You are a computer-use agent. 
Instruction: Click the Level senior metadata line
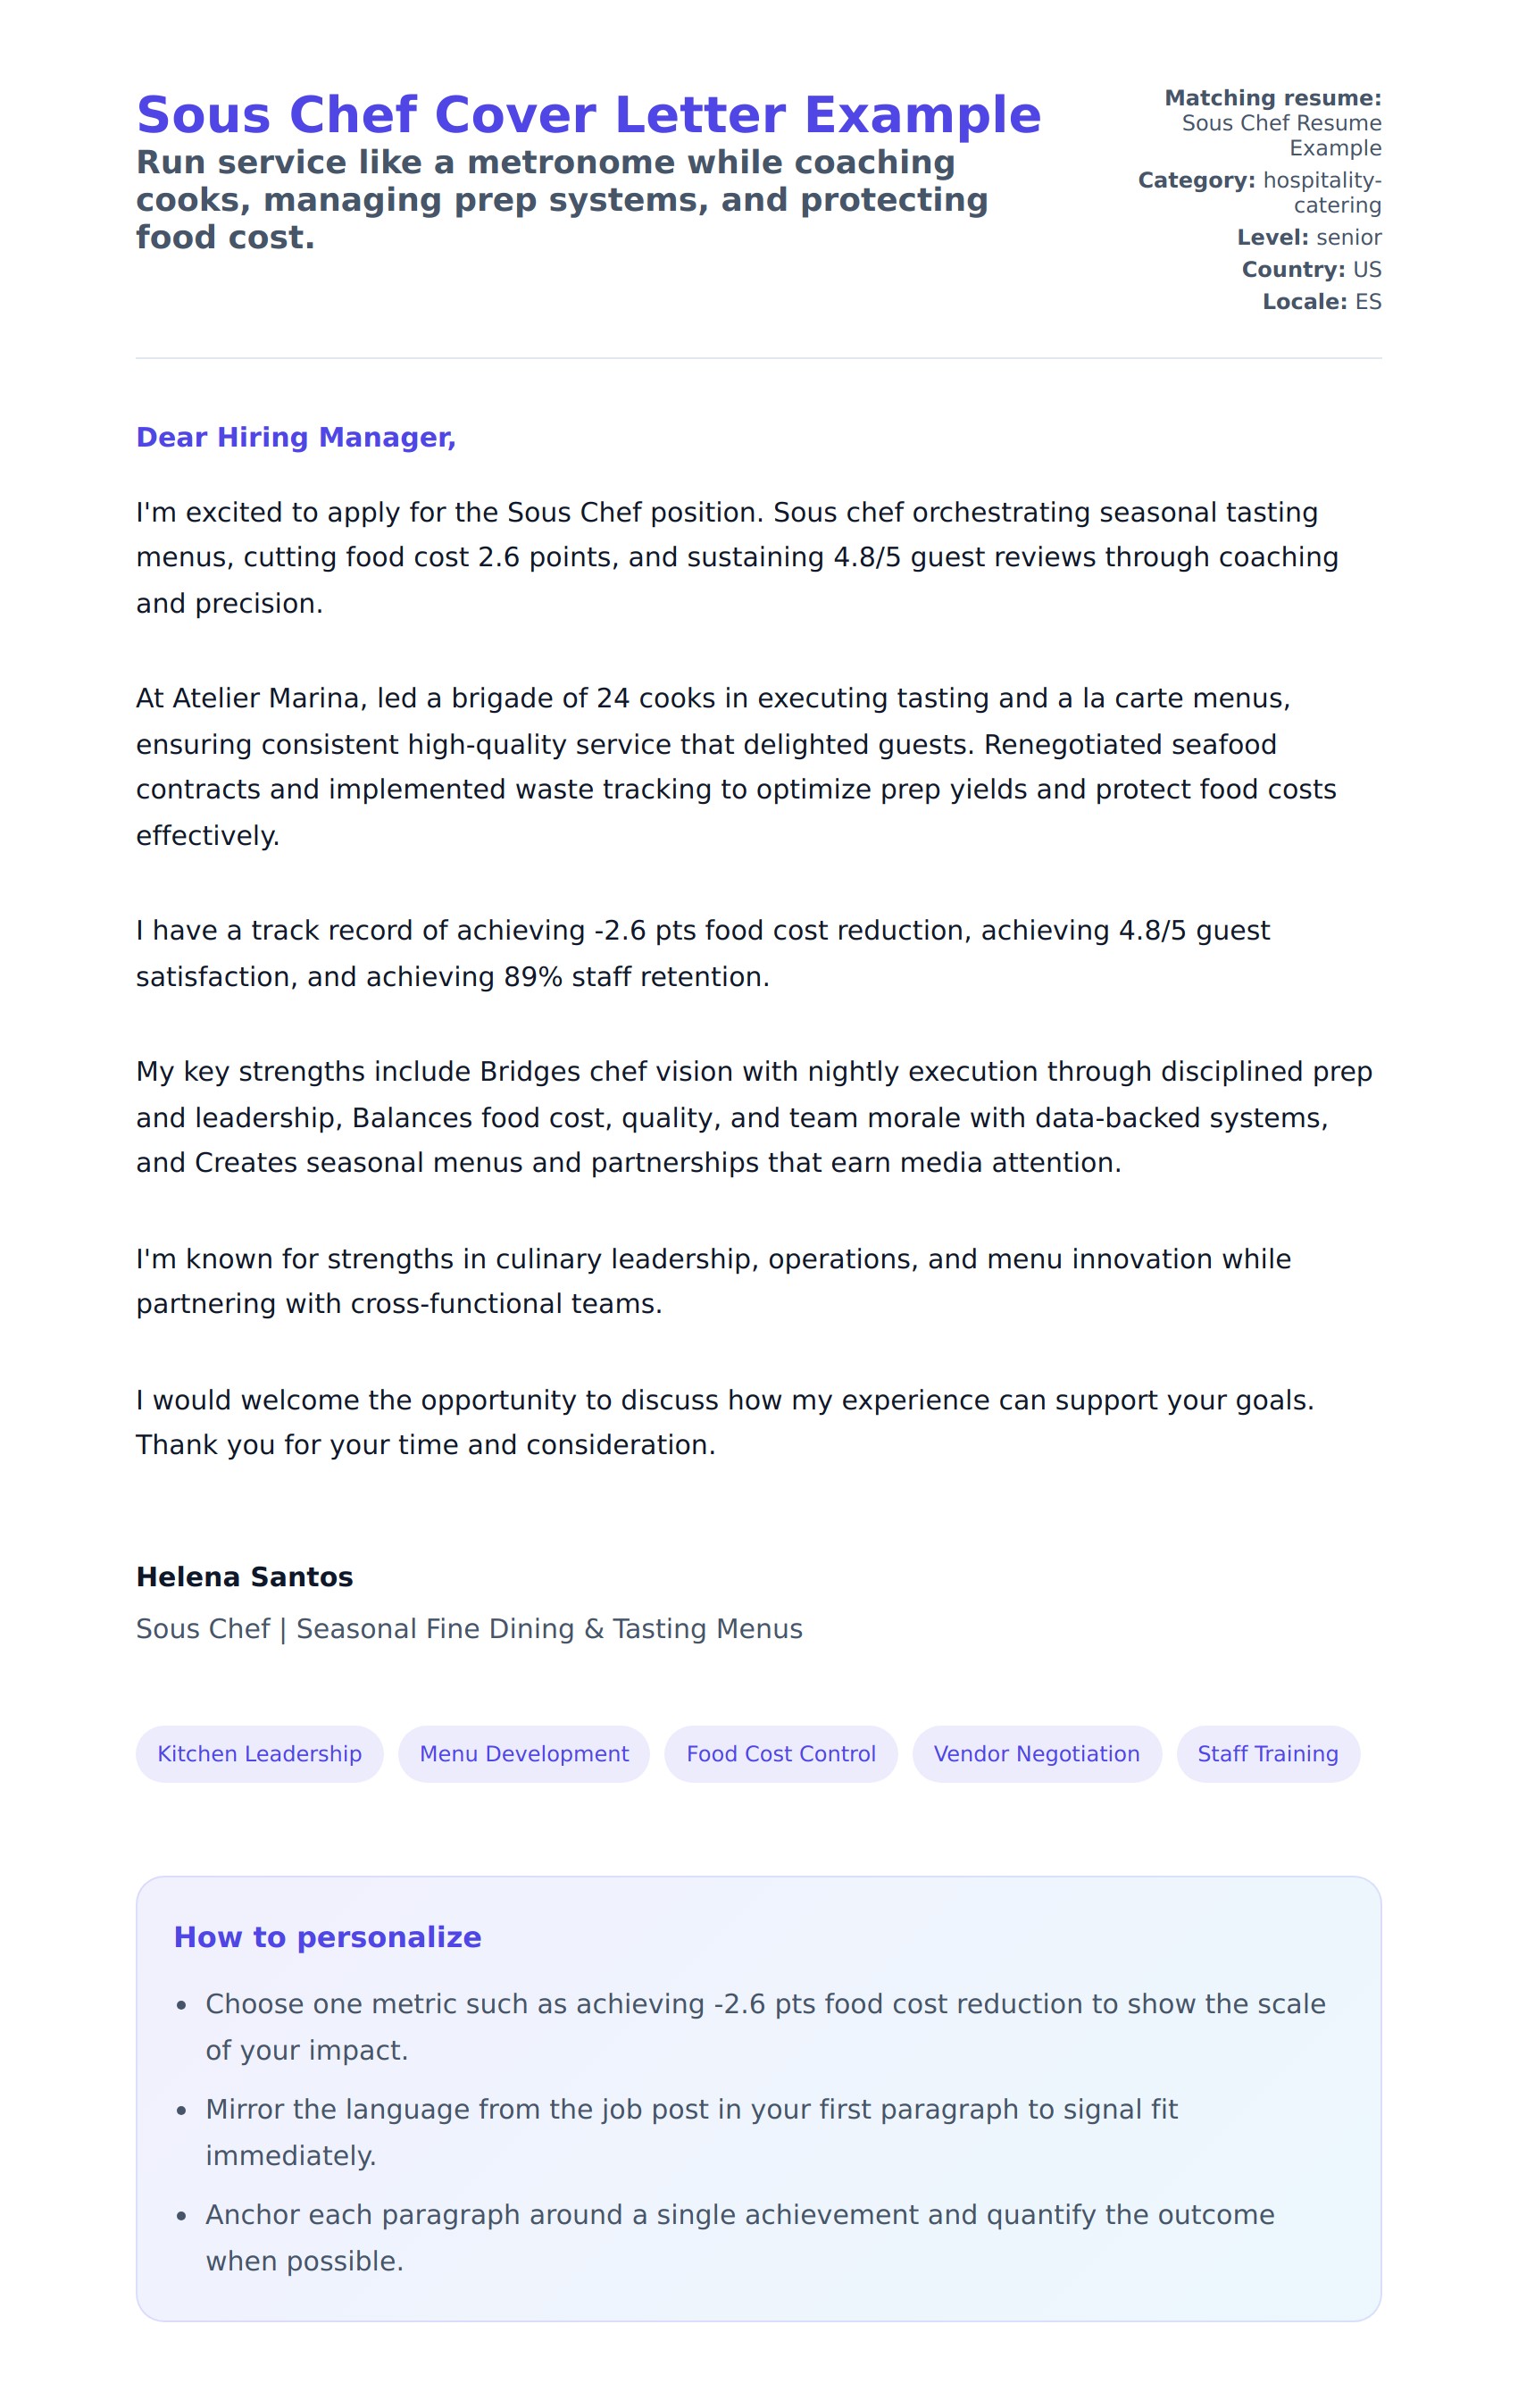pos(1308,237)
